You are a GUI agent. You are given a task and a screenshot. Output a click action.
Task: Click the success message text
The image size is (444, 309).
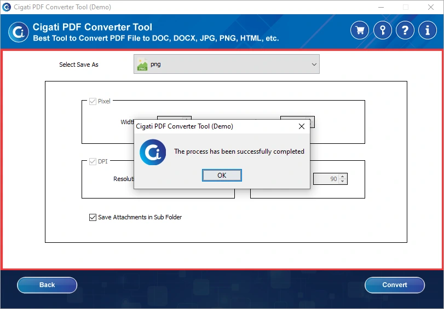tap(239, 151)
